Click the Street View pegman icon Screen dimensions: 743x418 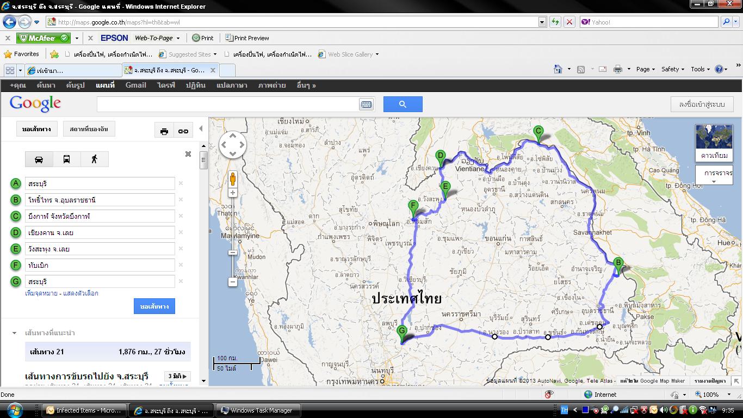point(233,179)
